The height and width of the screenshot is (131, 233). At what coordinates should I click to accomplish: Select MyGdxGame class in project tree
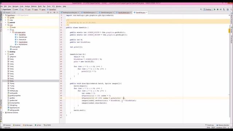pos(23,44)
